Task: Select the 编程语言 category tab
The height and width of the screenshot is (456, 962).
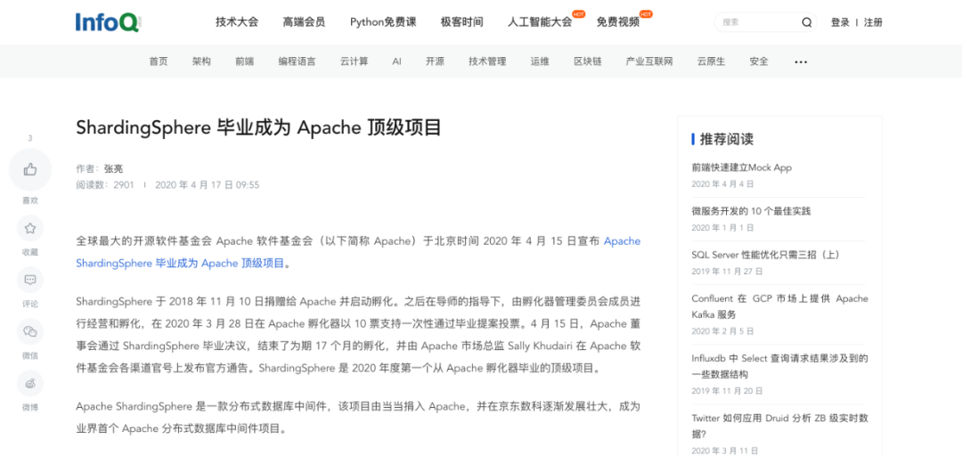Action: (297, 61)
